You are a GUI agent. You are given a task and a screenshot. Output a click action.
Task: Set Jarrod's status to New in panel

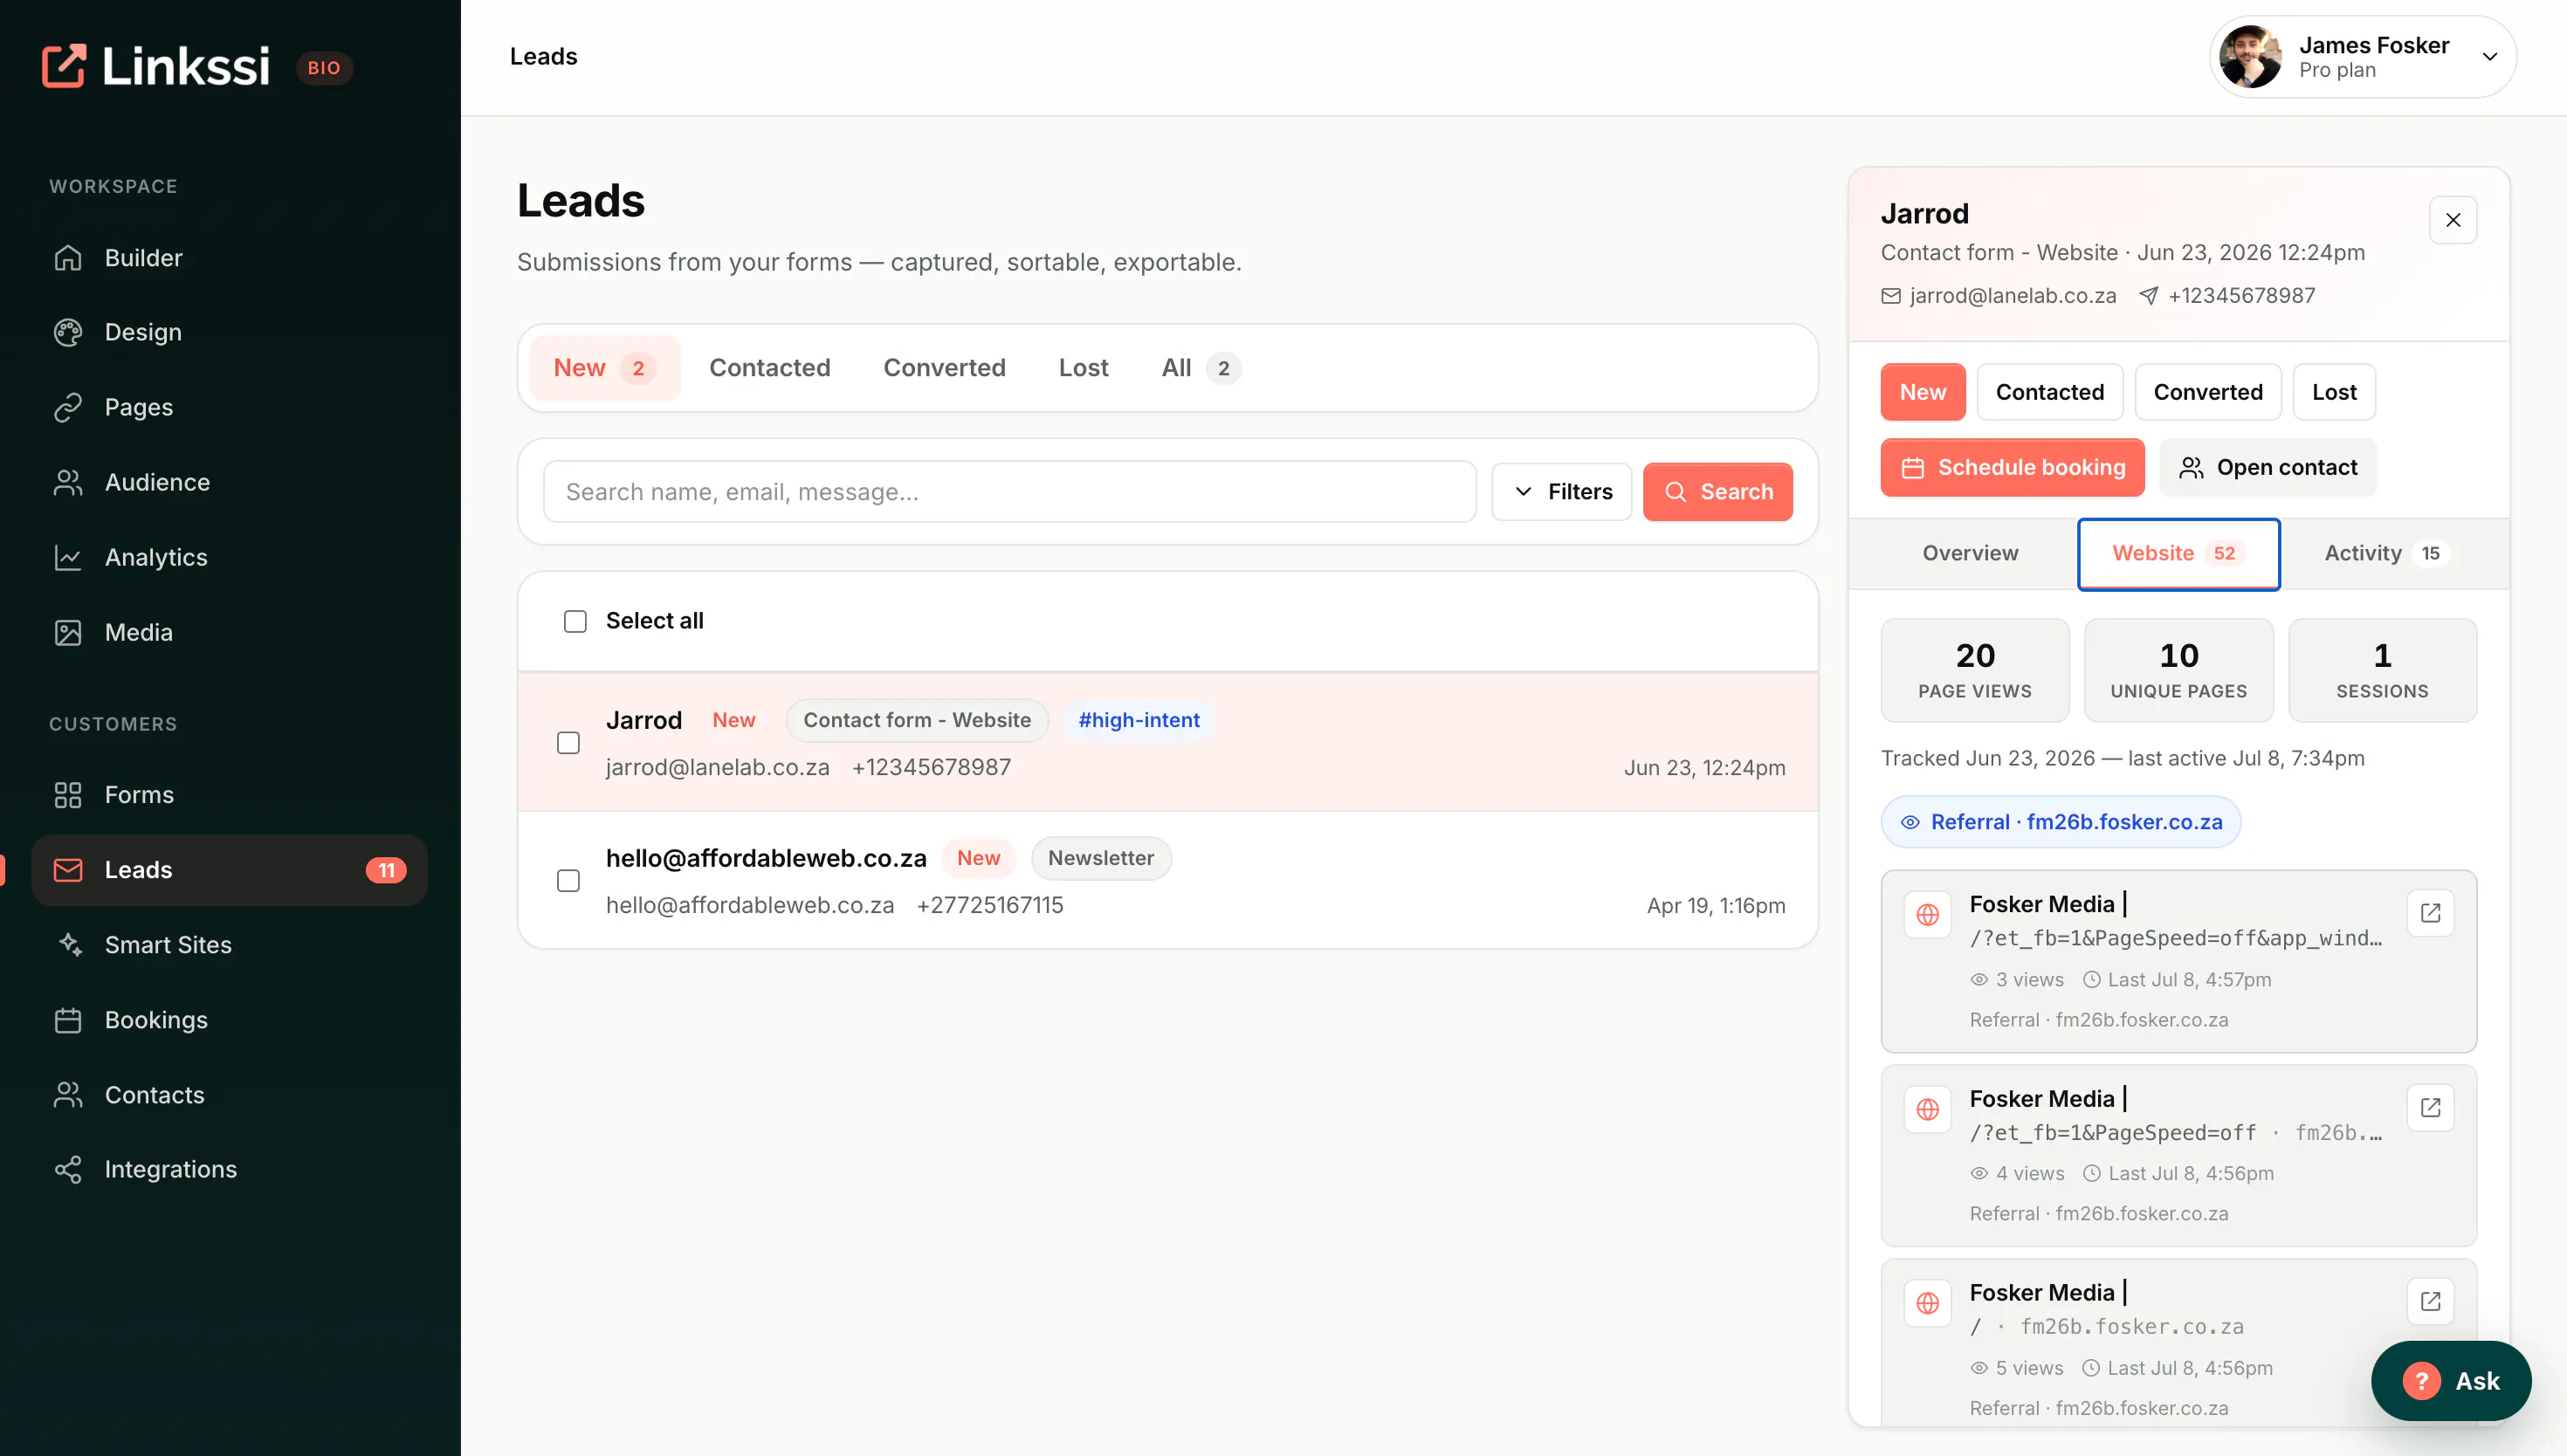coord(1922,392)
